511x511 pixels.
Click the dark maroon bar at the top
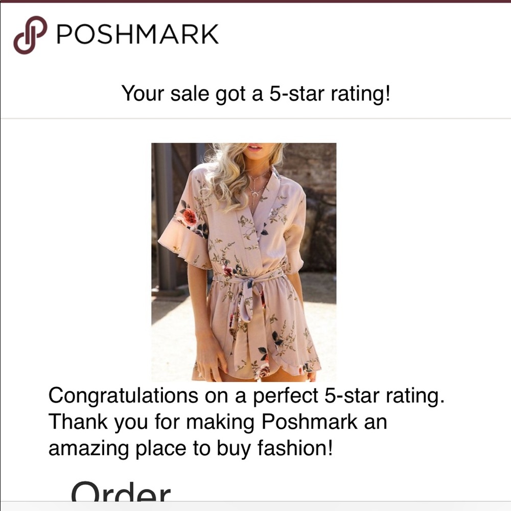coord(255,2)
